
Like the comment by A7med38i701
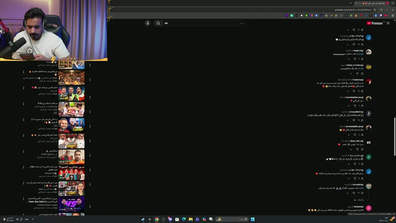(x=362, y=120)
